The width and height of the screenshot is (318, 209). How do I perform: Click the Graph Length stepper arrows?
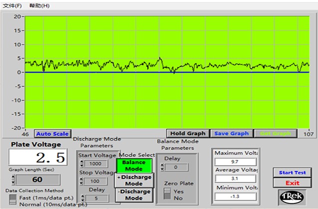click(x=12, y=179)
